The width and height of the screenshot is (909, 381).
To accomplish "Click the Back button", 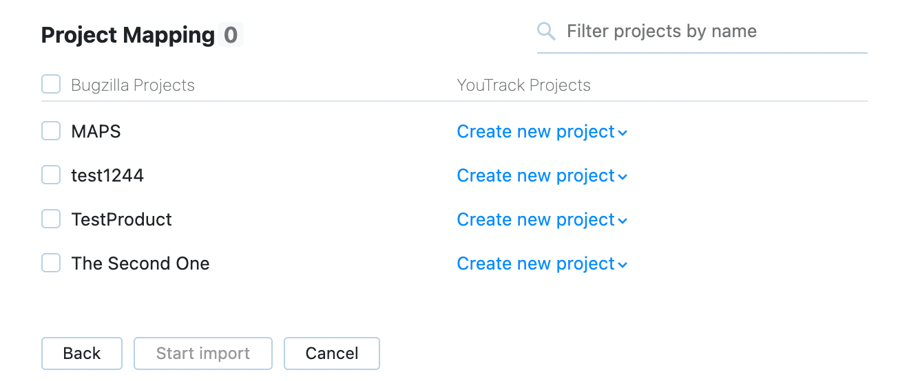I will (x=82, y=353).
